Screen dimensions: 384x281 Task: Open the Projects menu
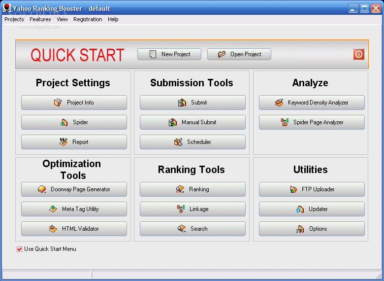14,19
